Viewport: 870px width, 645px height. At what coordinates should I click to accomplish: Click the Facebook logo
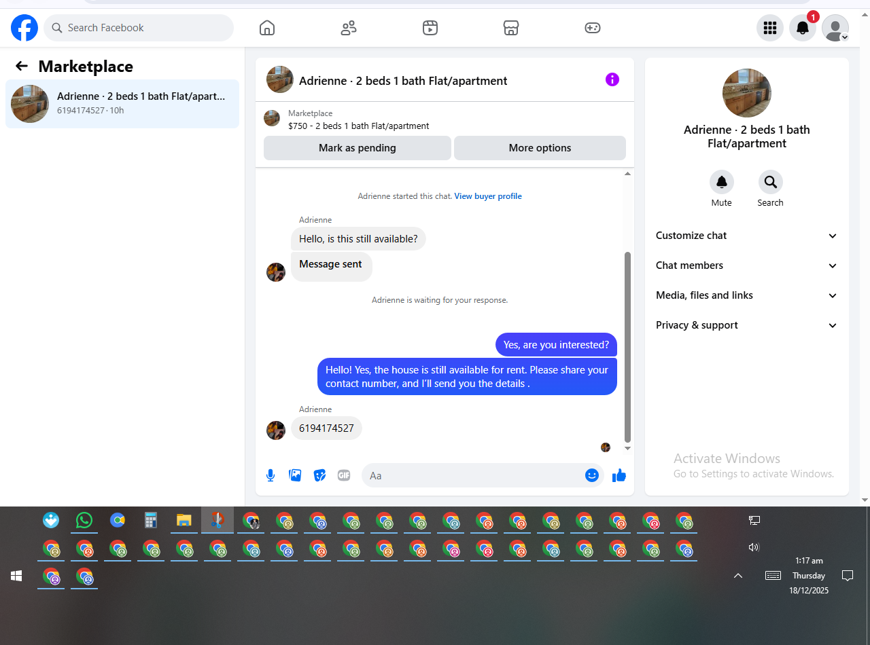click(24, 28)
